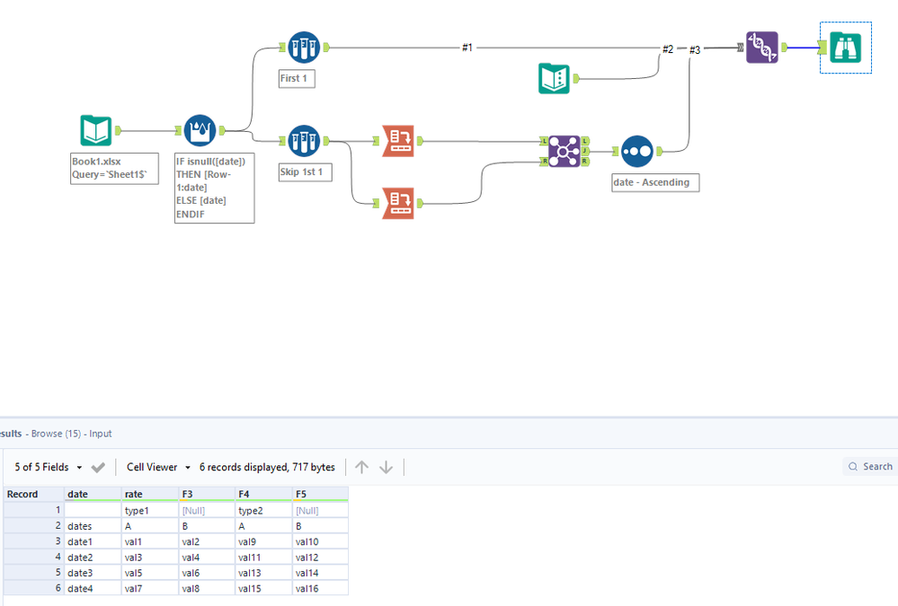Click the #2 connection label
898x606 pixels.
[668, 49]
